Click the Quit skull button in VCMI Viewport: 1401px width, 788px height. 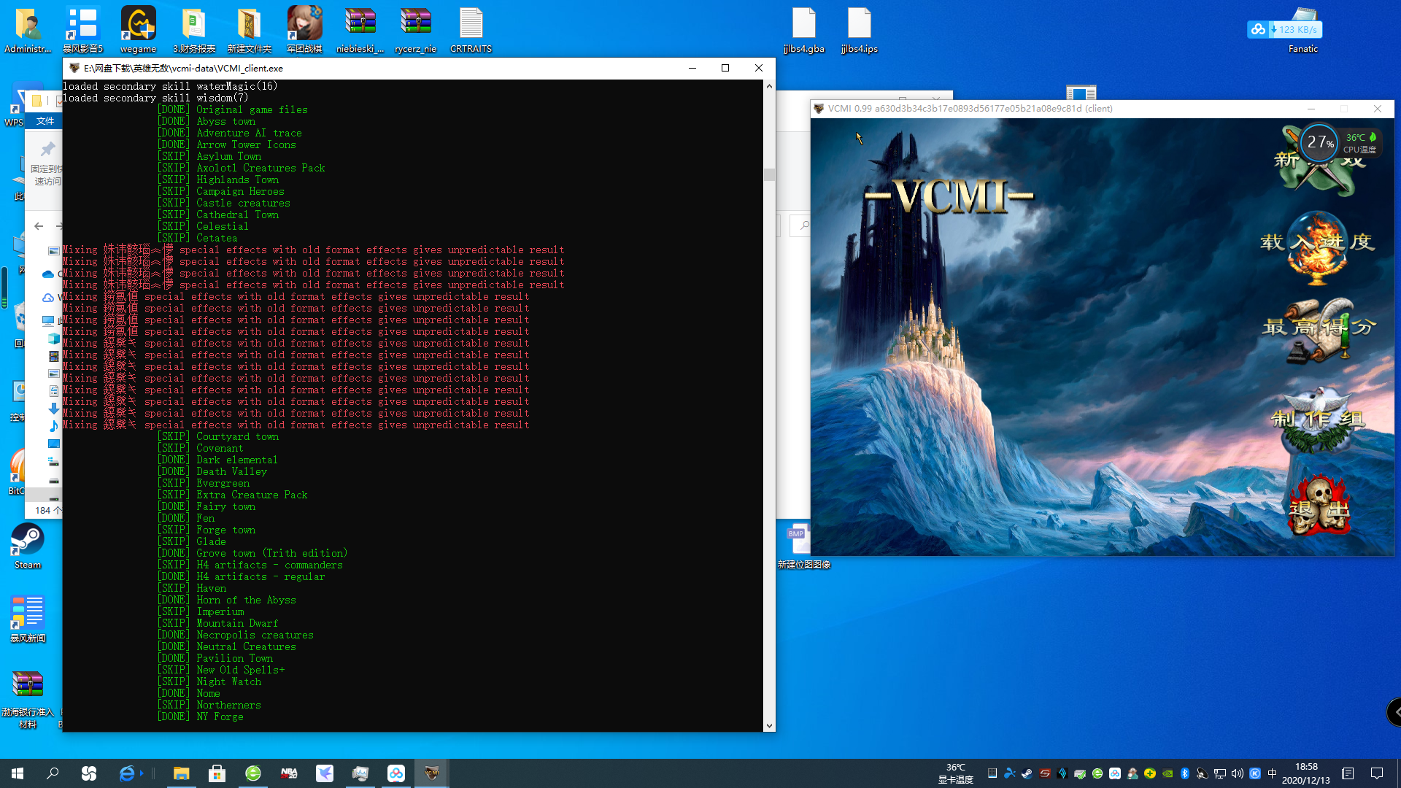click(1319, 506)
